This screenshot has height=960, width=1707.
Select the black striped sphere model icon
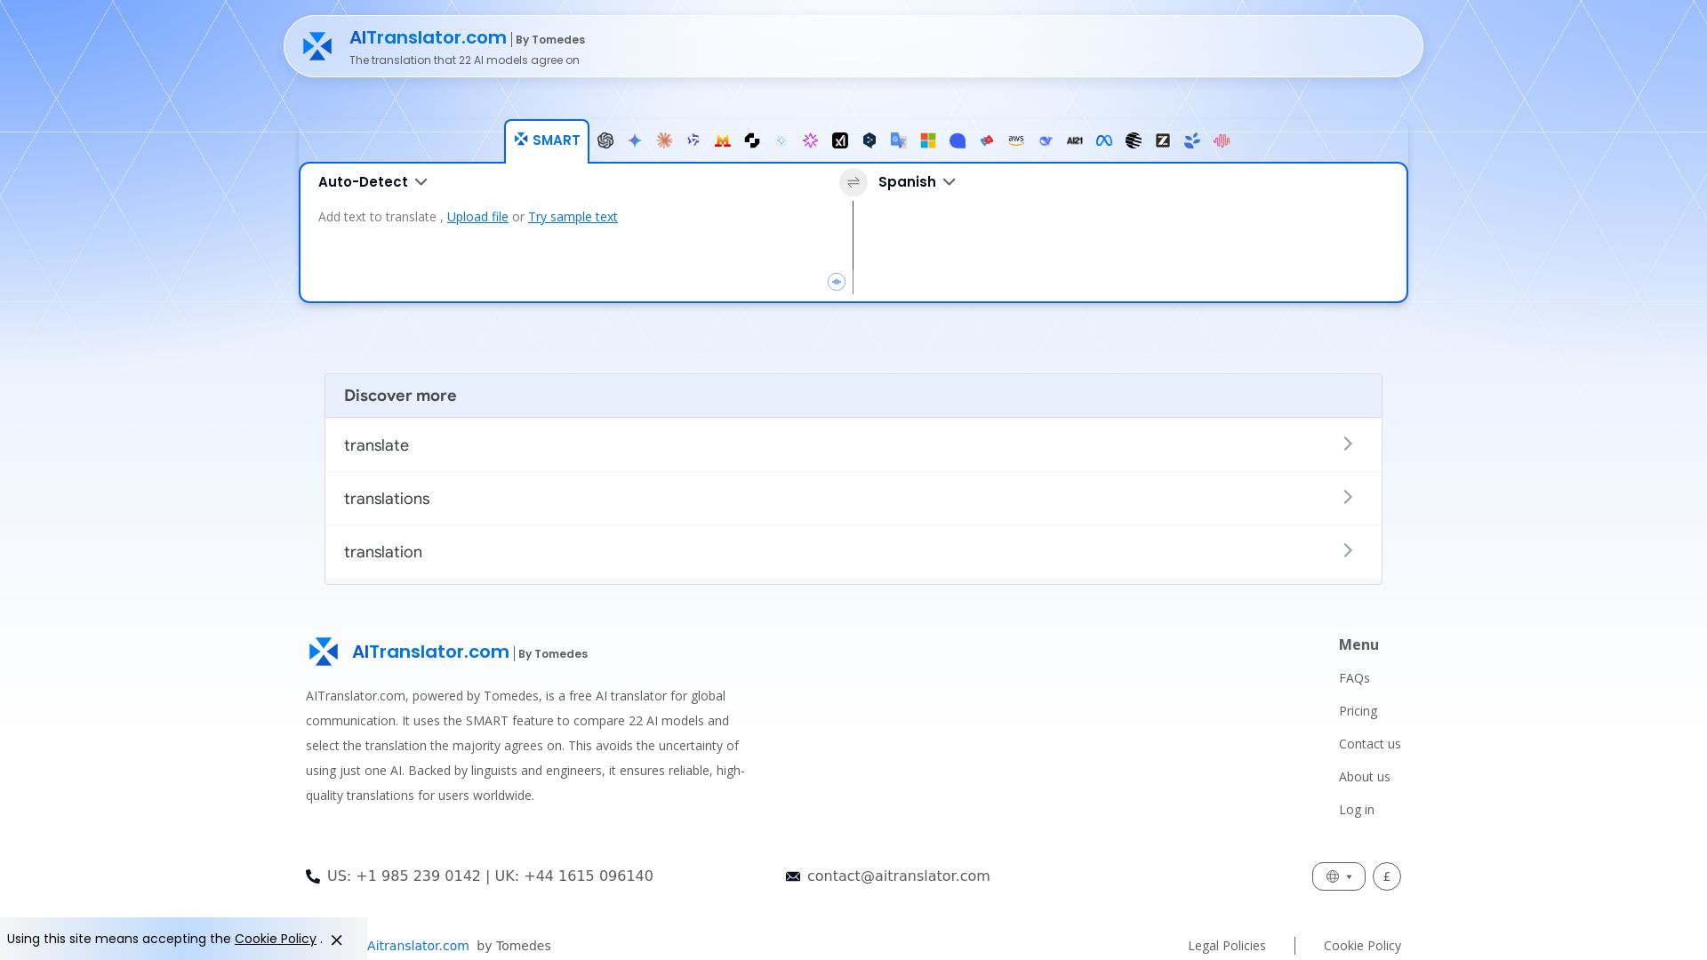1134,140
